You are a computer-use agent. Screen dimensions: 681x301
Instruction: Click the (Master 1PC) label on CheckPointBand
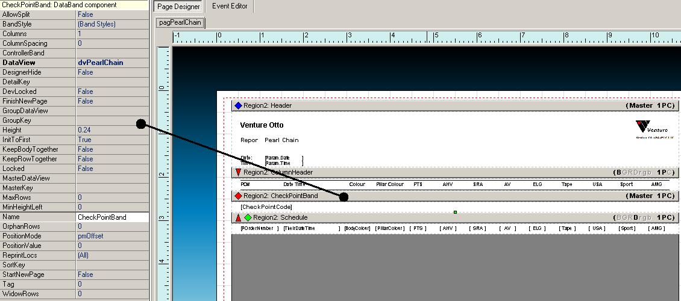[650, 196]
